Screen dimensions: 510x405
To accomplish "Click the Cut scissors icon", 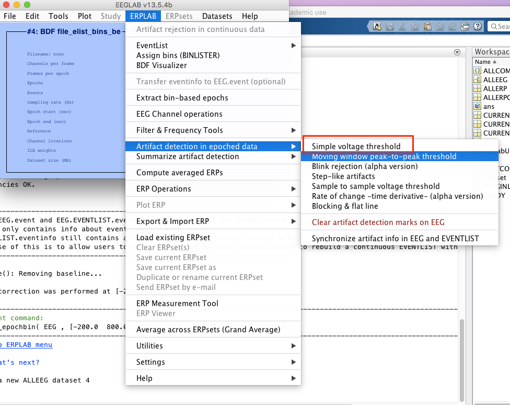I will click(402, 26).
